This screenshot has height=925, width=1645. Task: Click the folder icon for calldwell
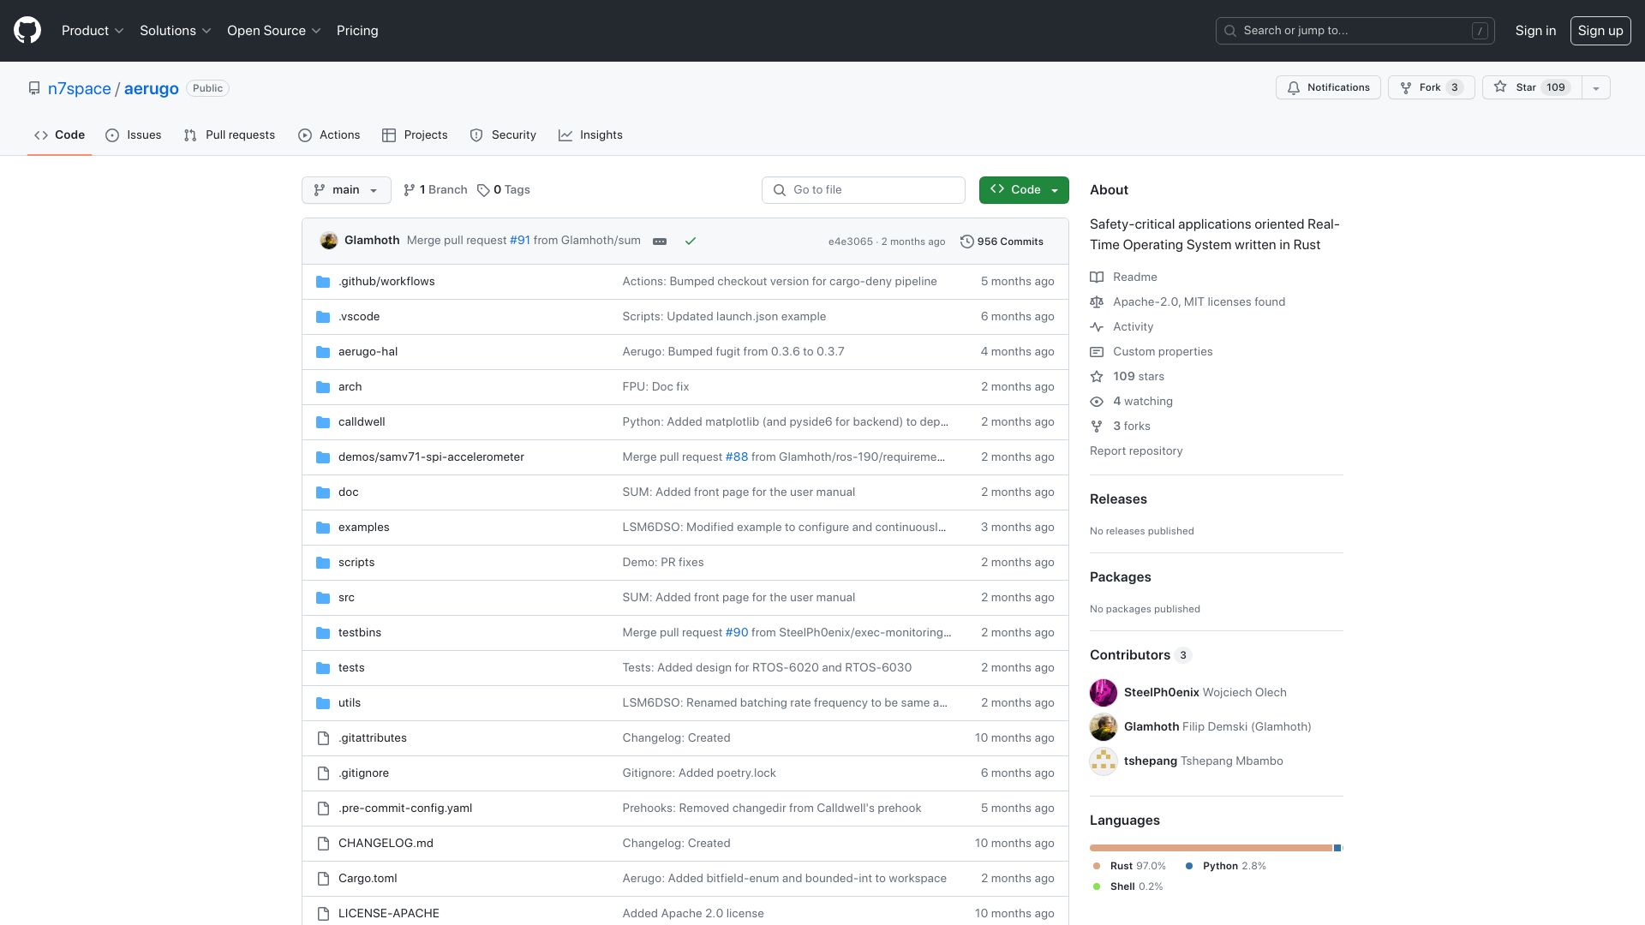click(x=323, y=422)
